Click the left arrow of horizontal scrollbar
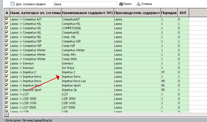Screen dimensions: 207x122 click(6, 115)
